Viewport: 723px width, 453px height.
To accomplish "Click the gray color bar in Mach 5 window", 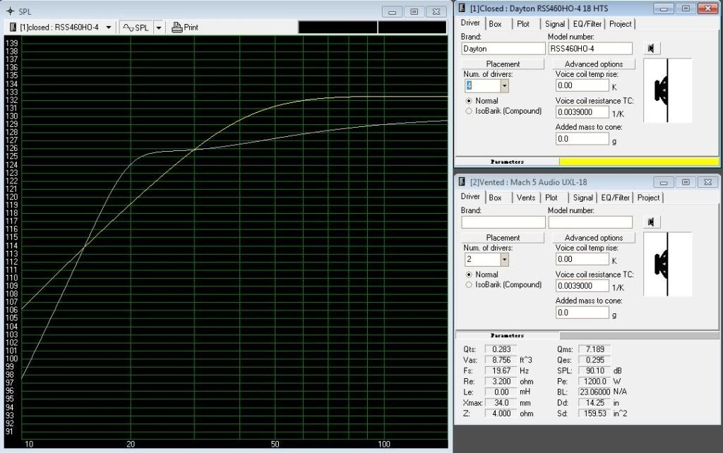I will (639, 335).
